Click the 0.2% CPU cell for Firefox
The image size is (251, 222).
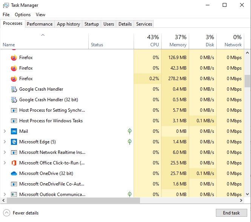coord(148,79)
